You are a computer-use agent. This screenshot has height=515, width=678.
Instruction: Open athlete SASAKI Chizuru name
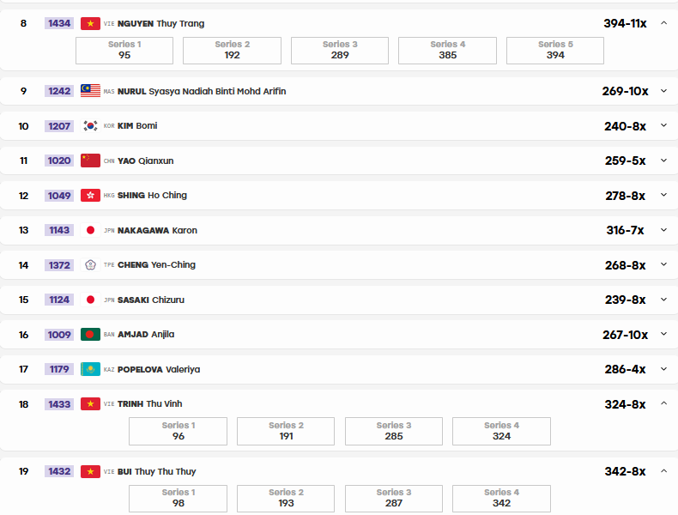[151, 300]
